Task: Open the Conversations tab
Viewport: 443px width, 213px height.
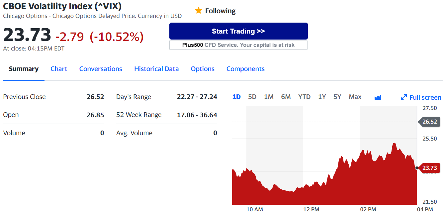Action: tap(101, 69)
